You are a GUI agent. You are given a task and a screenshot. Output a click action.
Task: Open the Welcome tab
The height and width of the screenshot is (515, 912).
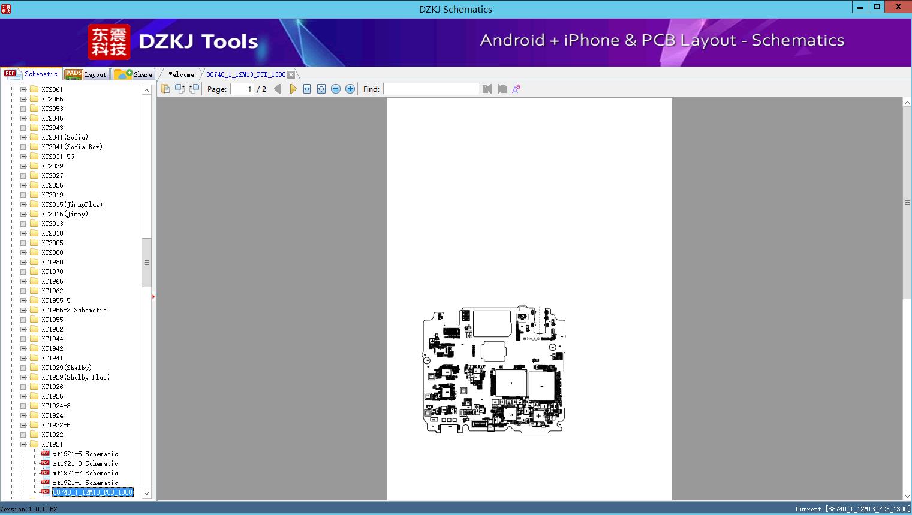click(181, 74)
